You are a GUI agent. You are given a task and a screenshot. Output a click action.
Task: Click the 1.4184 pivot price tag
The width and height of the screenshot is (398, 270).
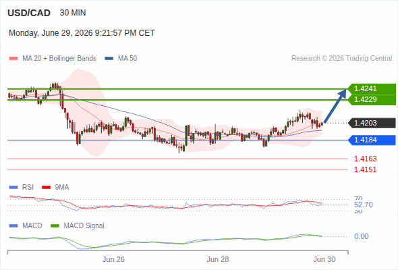pyautogui.click(x=372, y=140)
